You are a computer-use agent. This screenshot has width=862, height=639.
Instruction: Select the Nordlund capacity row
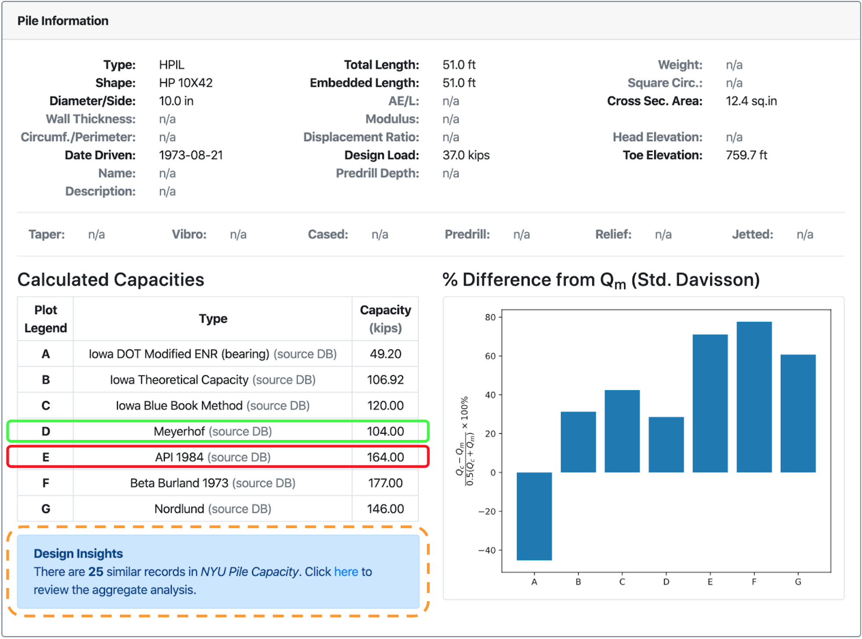coord(218,508)
